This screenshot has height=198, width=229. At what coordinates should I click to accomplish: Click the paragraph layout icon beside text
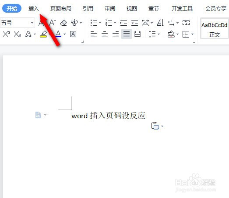click(38, 115)
